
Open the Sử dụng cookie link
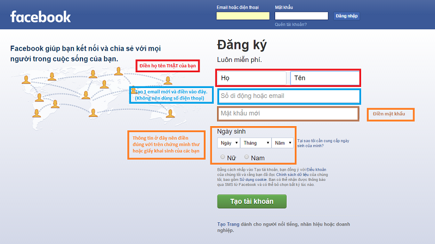[253, 179]
